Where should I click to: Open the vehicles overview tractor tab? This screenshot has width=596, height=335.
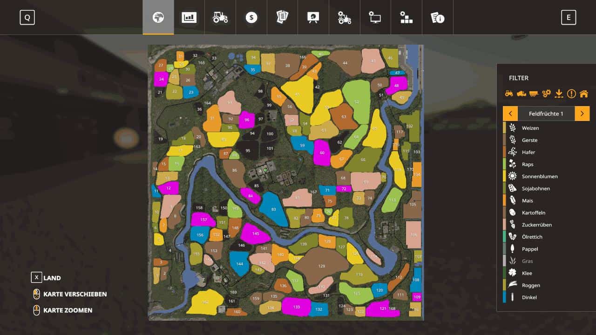[x=220, y=18]
